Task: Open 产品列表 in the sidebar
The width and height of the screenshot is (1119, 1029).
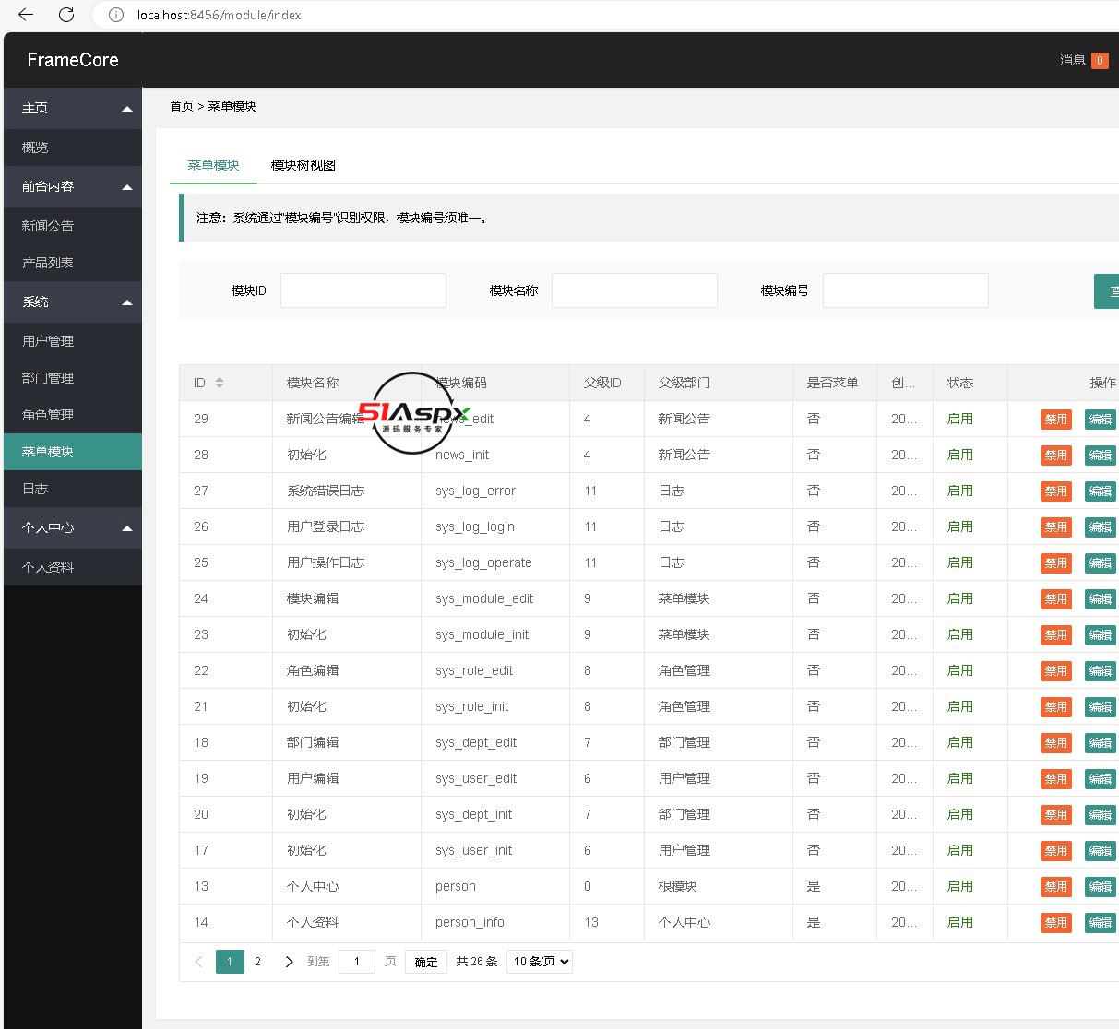Action: pos(73,263)
